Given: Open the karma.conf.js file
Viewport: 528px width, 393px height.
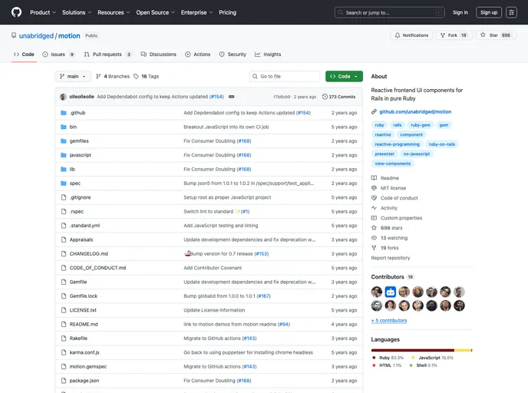Looking at the screenshot, I should [84, 352].
